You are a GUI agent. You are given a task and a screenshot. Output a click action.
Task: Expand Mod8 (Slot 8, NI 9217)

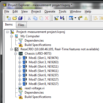click(x=20, y=84)
